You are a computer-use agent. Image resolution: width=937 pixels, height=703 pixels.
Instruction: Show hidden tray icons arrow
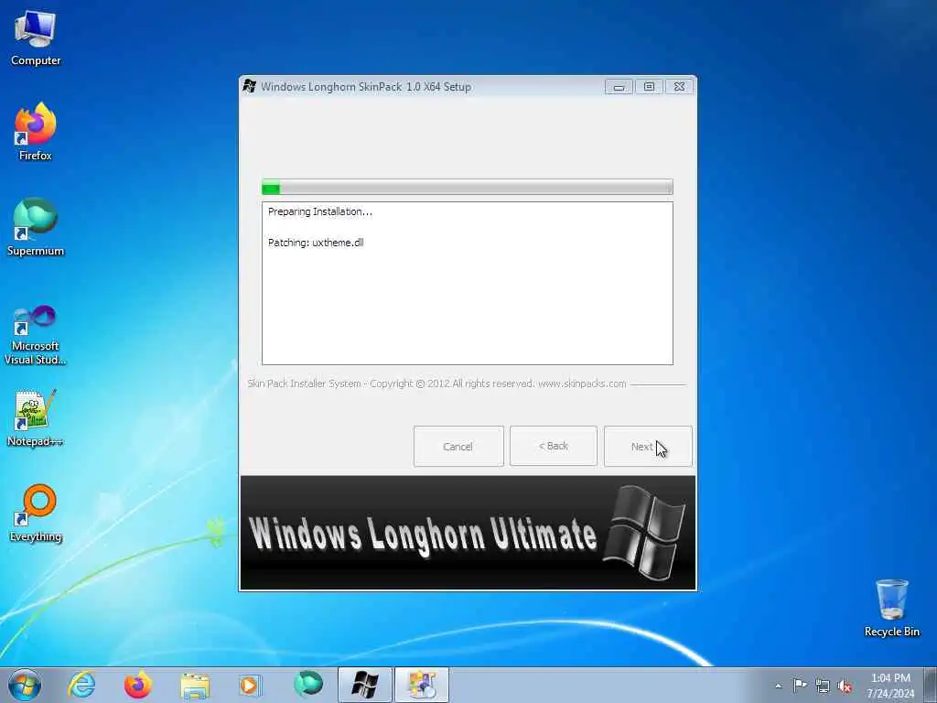778,686
